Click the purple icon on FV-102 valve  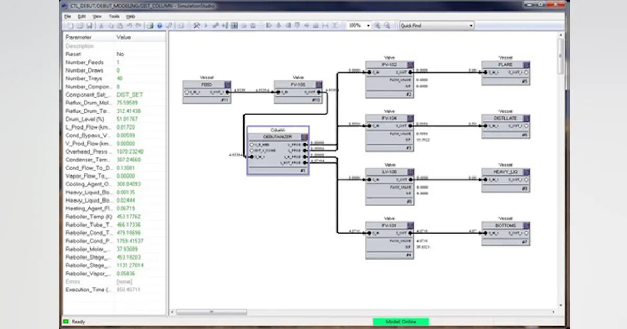410,64
